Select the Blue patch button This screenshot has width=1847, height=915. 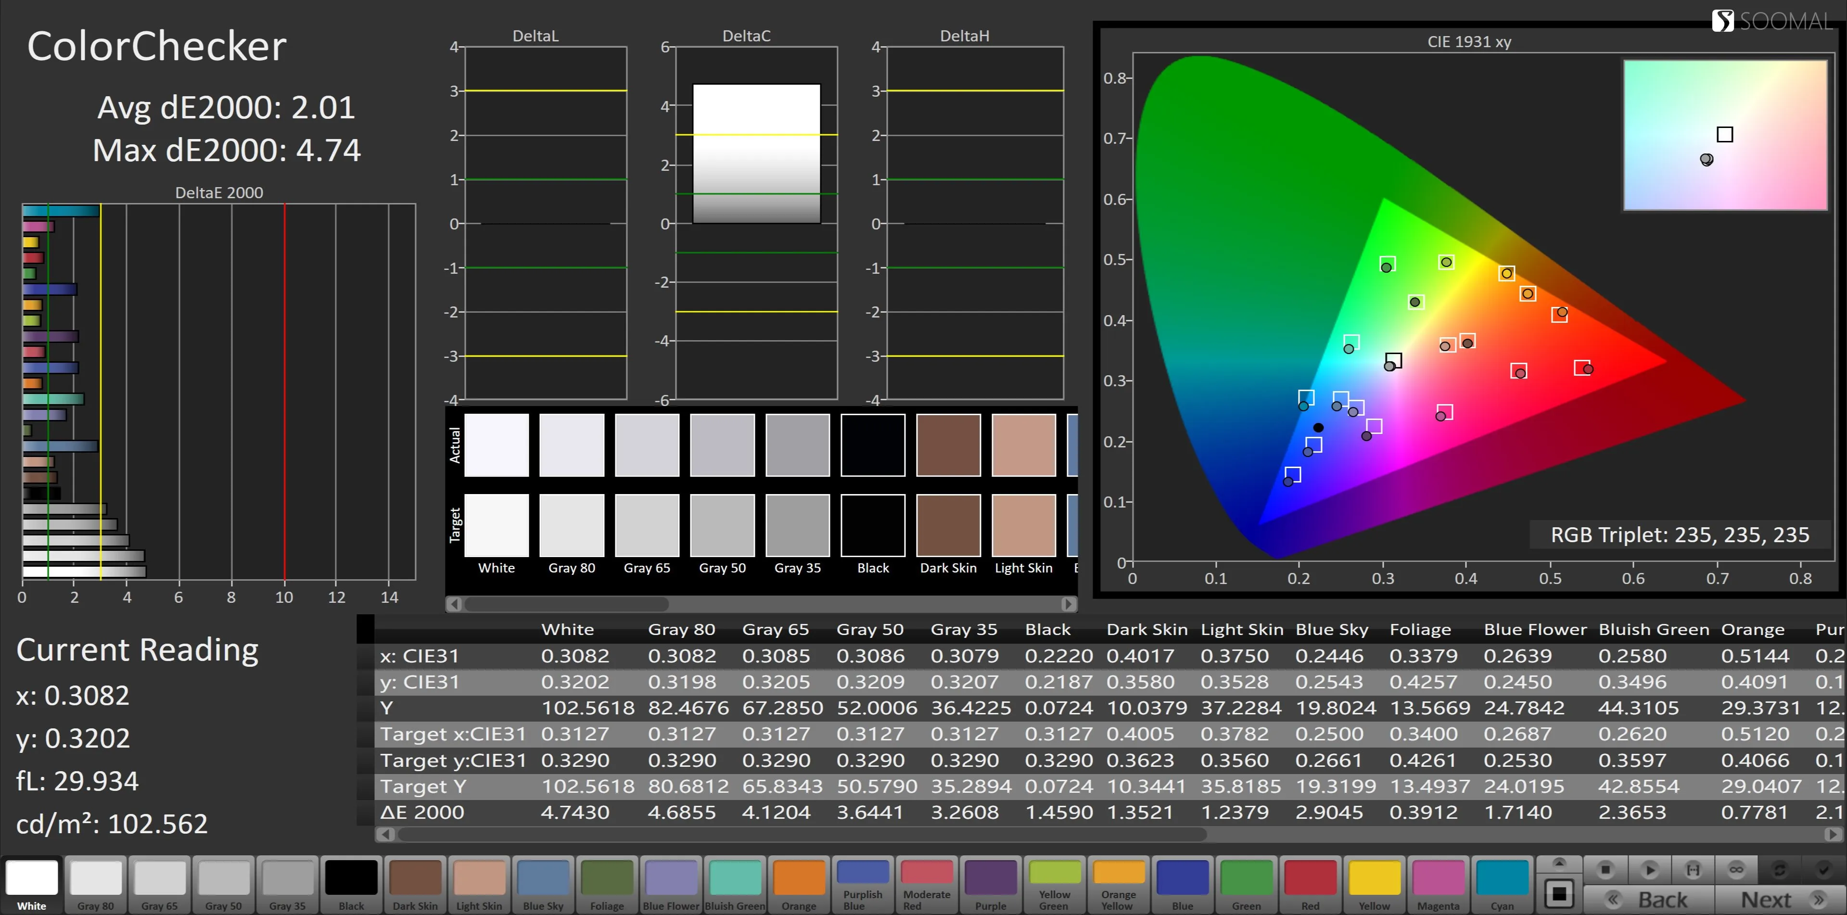tap(1182, 885)
